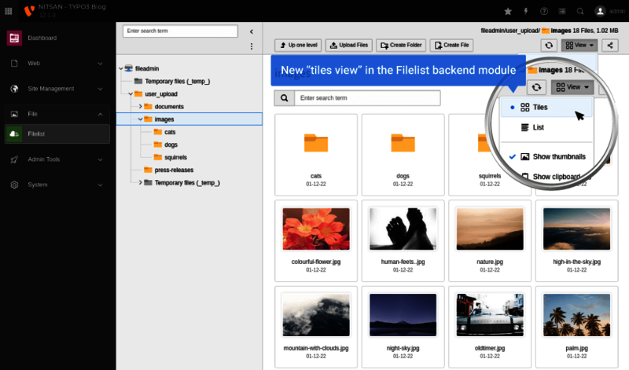Open the Dashboard module

pyautogui.click(x=57, y=38)
